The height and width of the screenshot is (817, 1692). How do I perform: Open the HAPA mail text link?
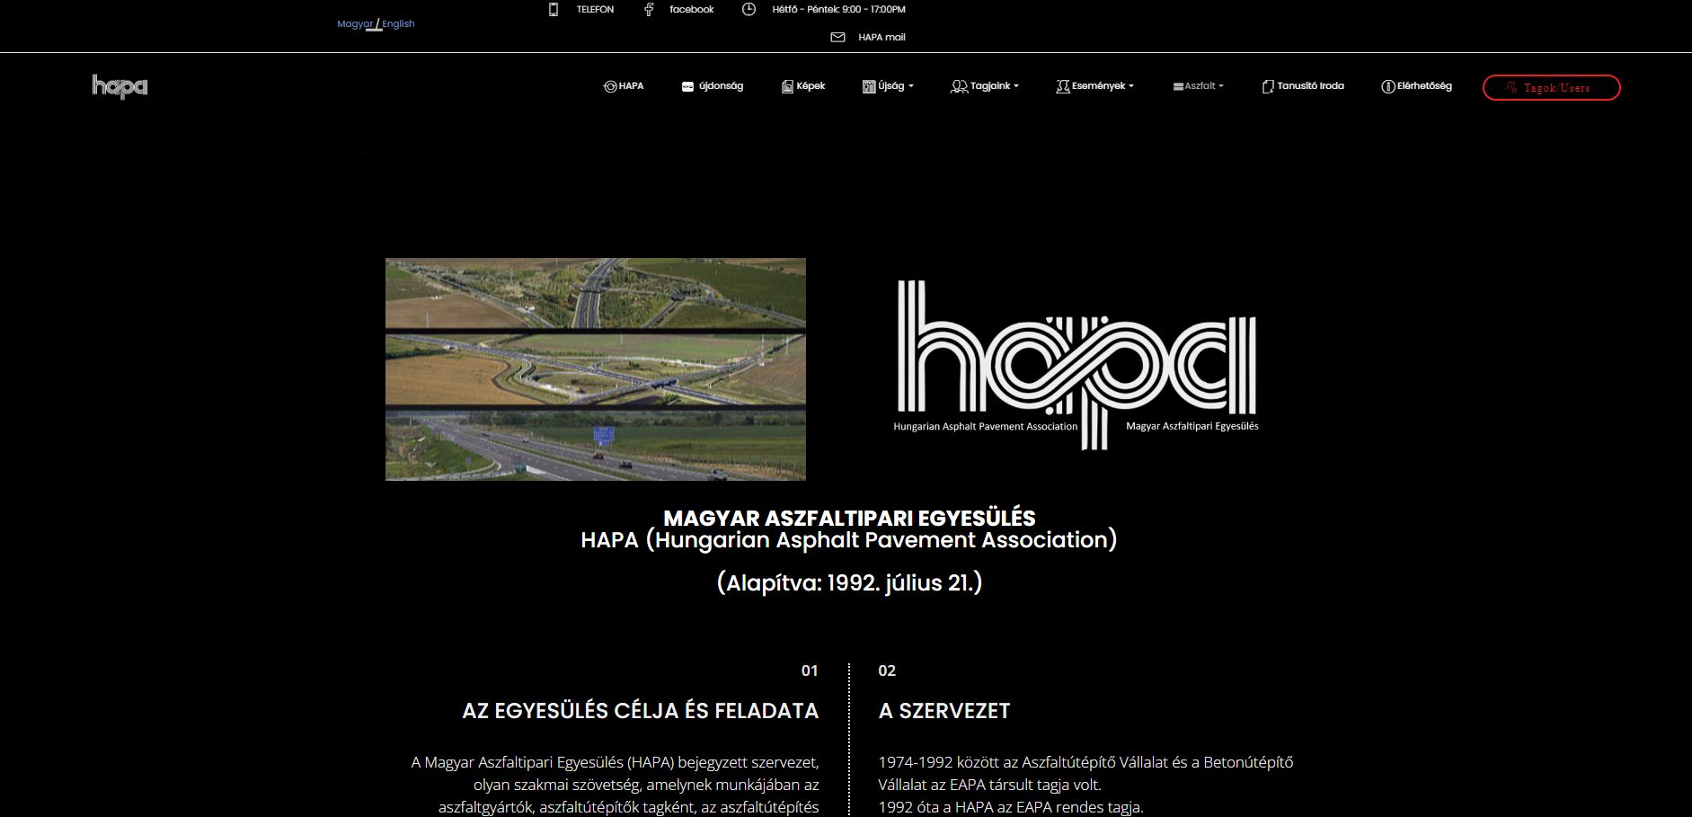tap(881, 37)
